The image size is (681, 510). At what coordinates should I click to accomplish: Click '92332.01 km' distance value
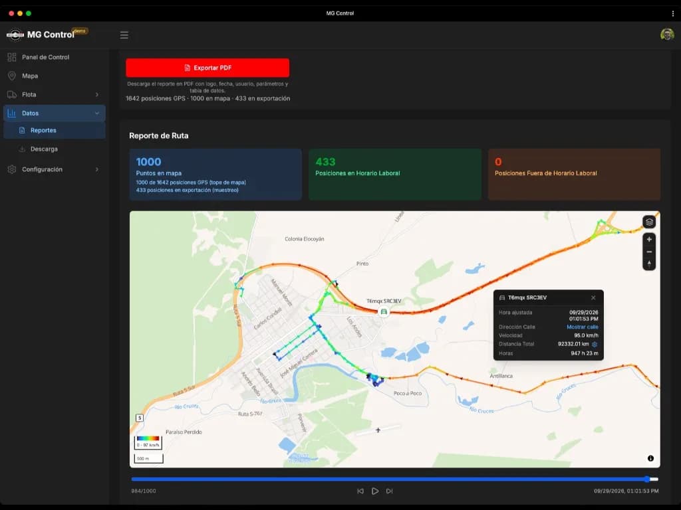click(x=573, y=344)
